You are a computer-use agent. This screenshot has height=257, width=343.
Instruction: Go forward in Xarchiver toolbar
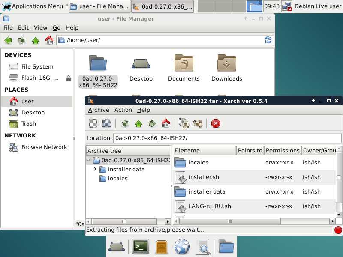click(x=152, y=123)
